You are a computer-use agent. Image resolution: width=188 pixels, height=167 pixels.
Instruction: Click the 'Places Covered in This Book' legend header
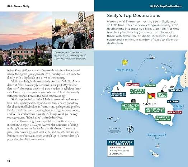pos(121,143)
